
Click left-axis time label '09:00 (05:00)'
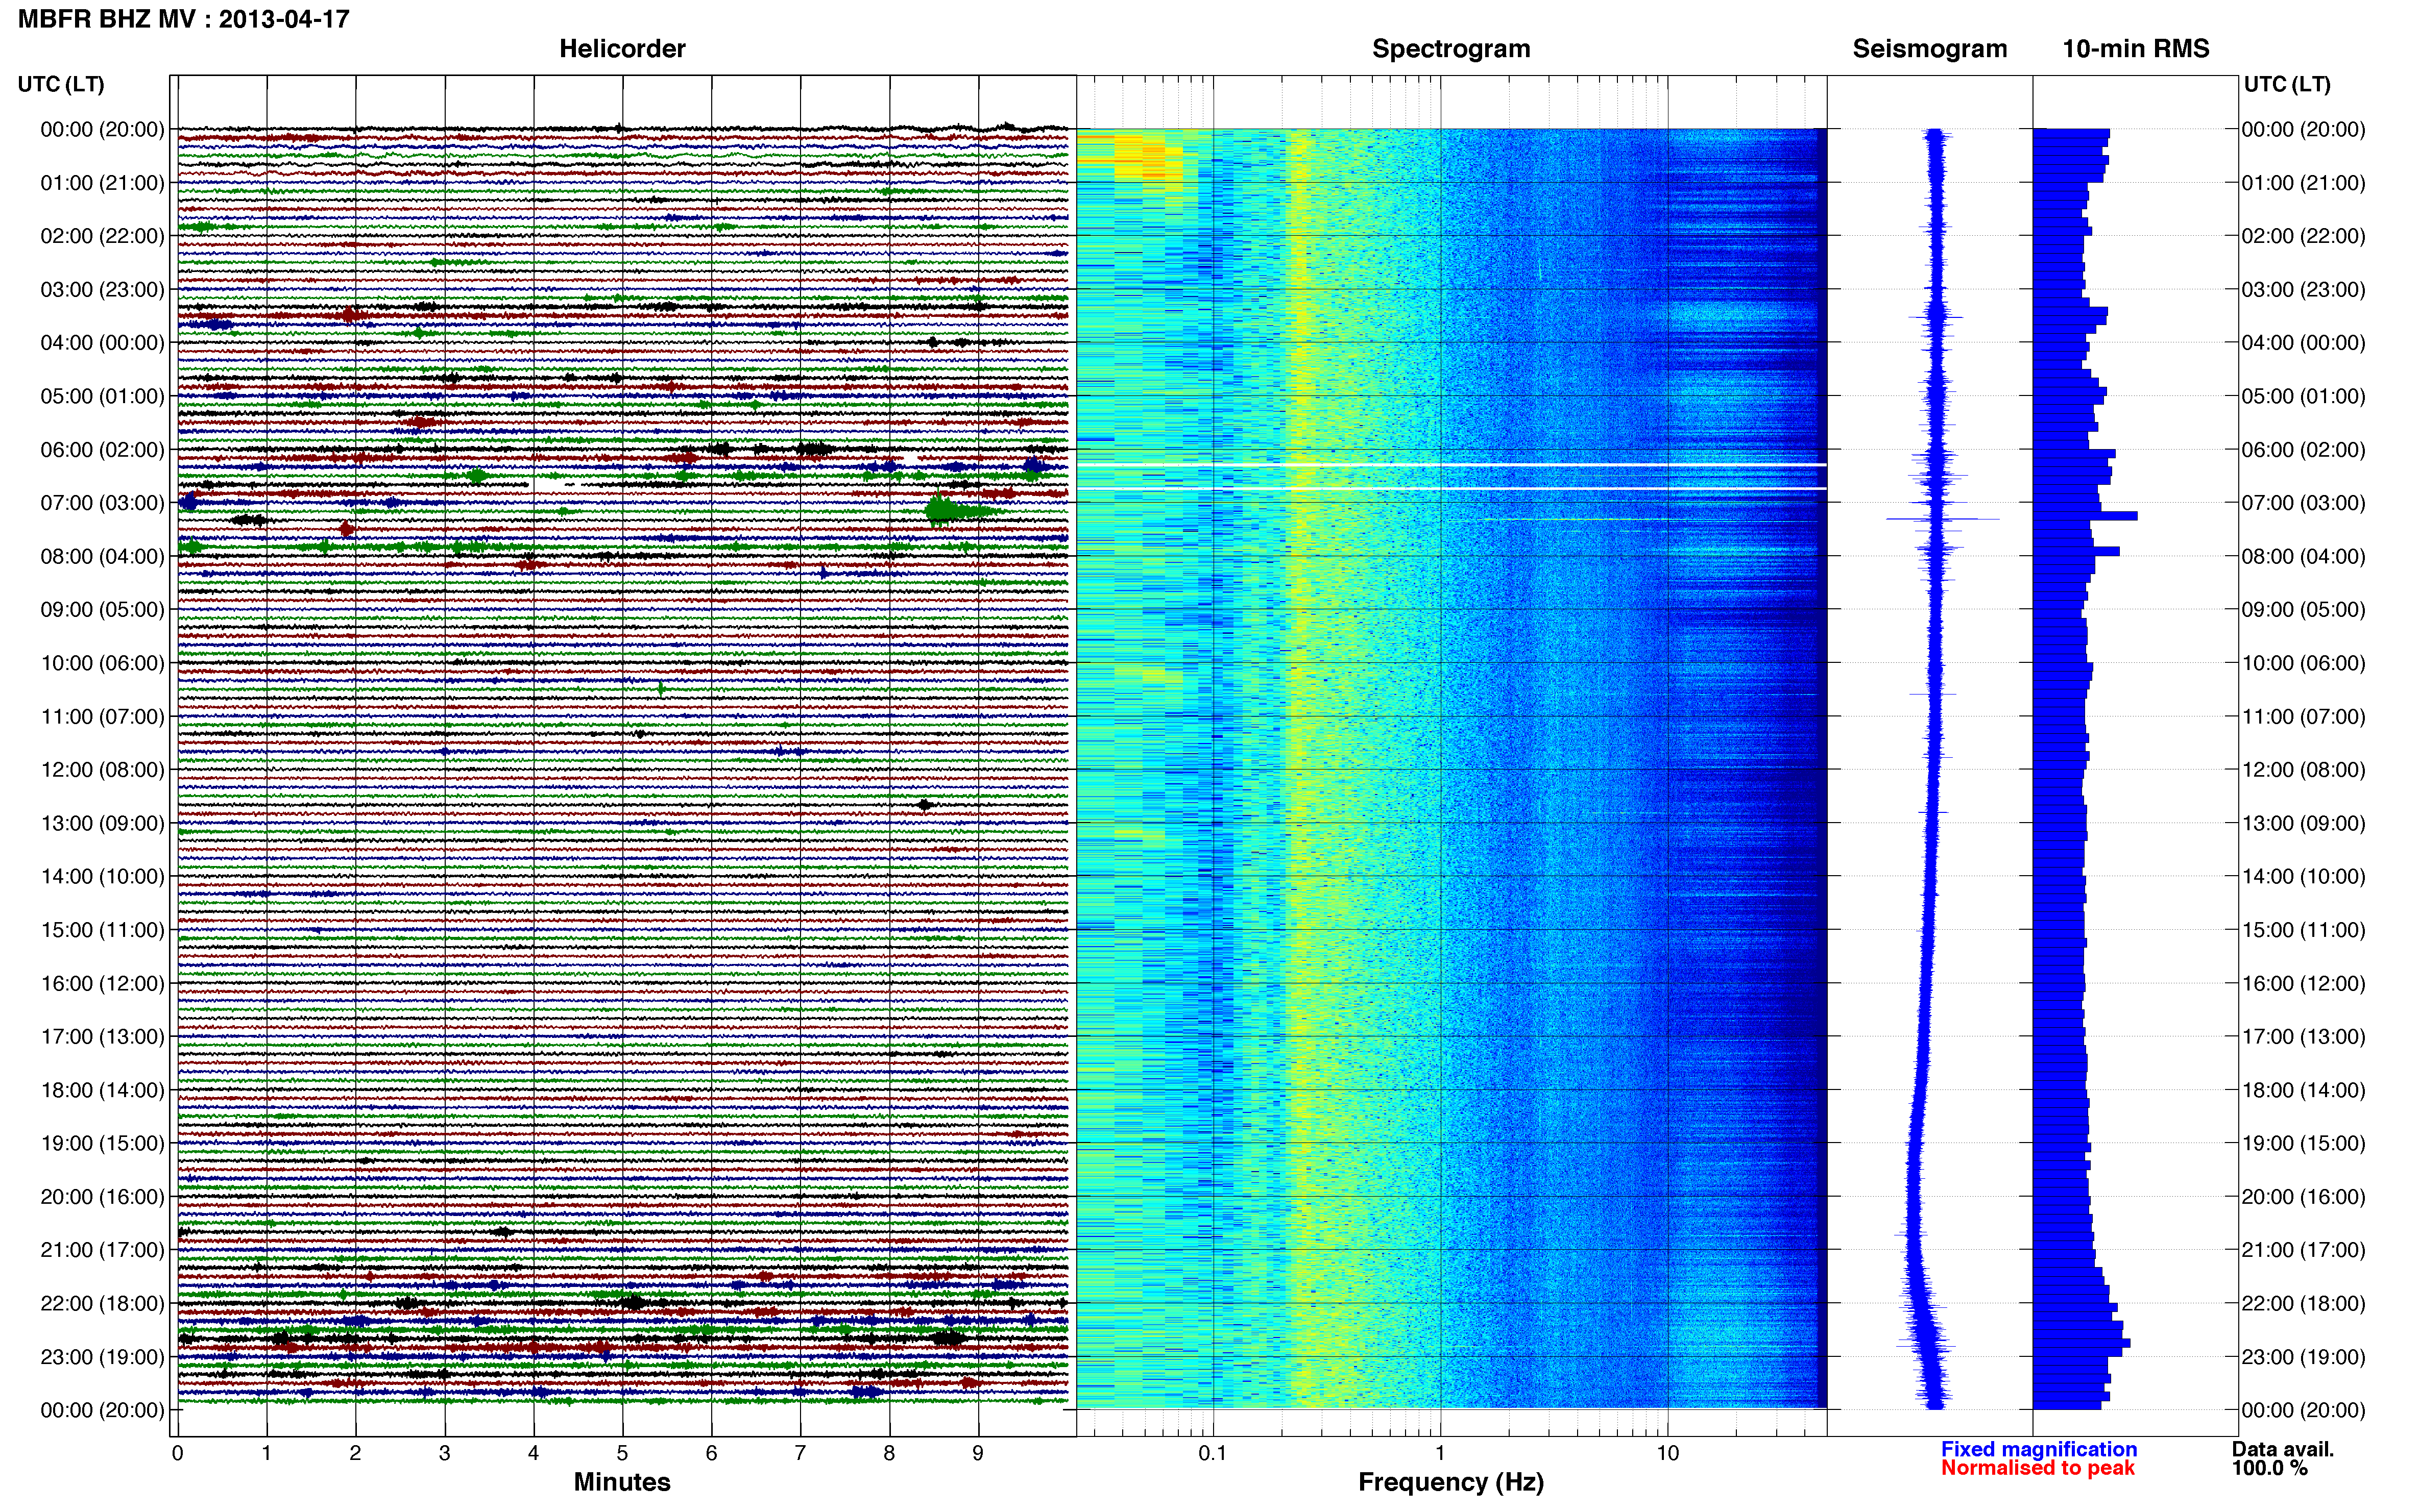[102, 610]
